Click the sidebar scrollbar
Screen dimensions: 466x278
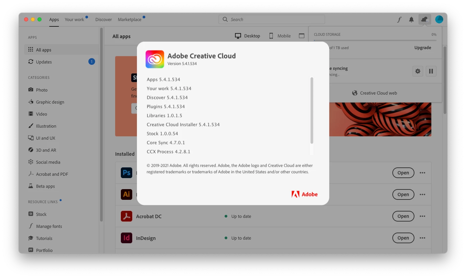coord(101,124)
